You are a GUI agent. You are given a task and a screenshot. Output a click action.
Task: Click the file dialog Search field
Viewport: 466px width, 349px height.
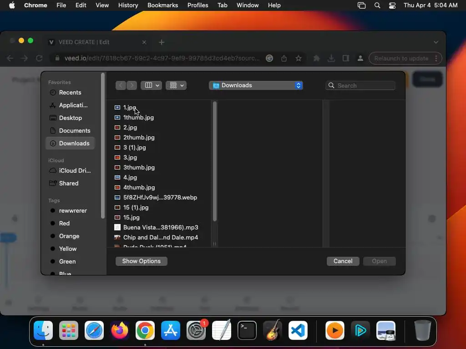click(x=360, y=85)
